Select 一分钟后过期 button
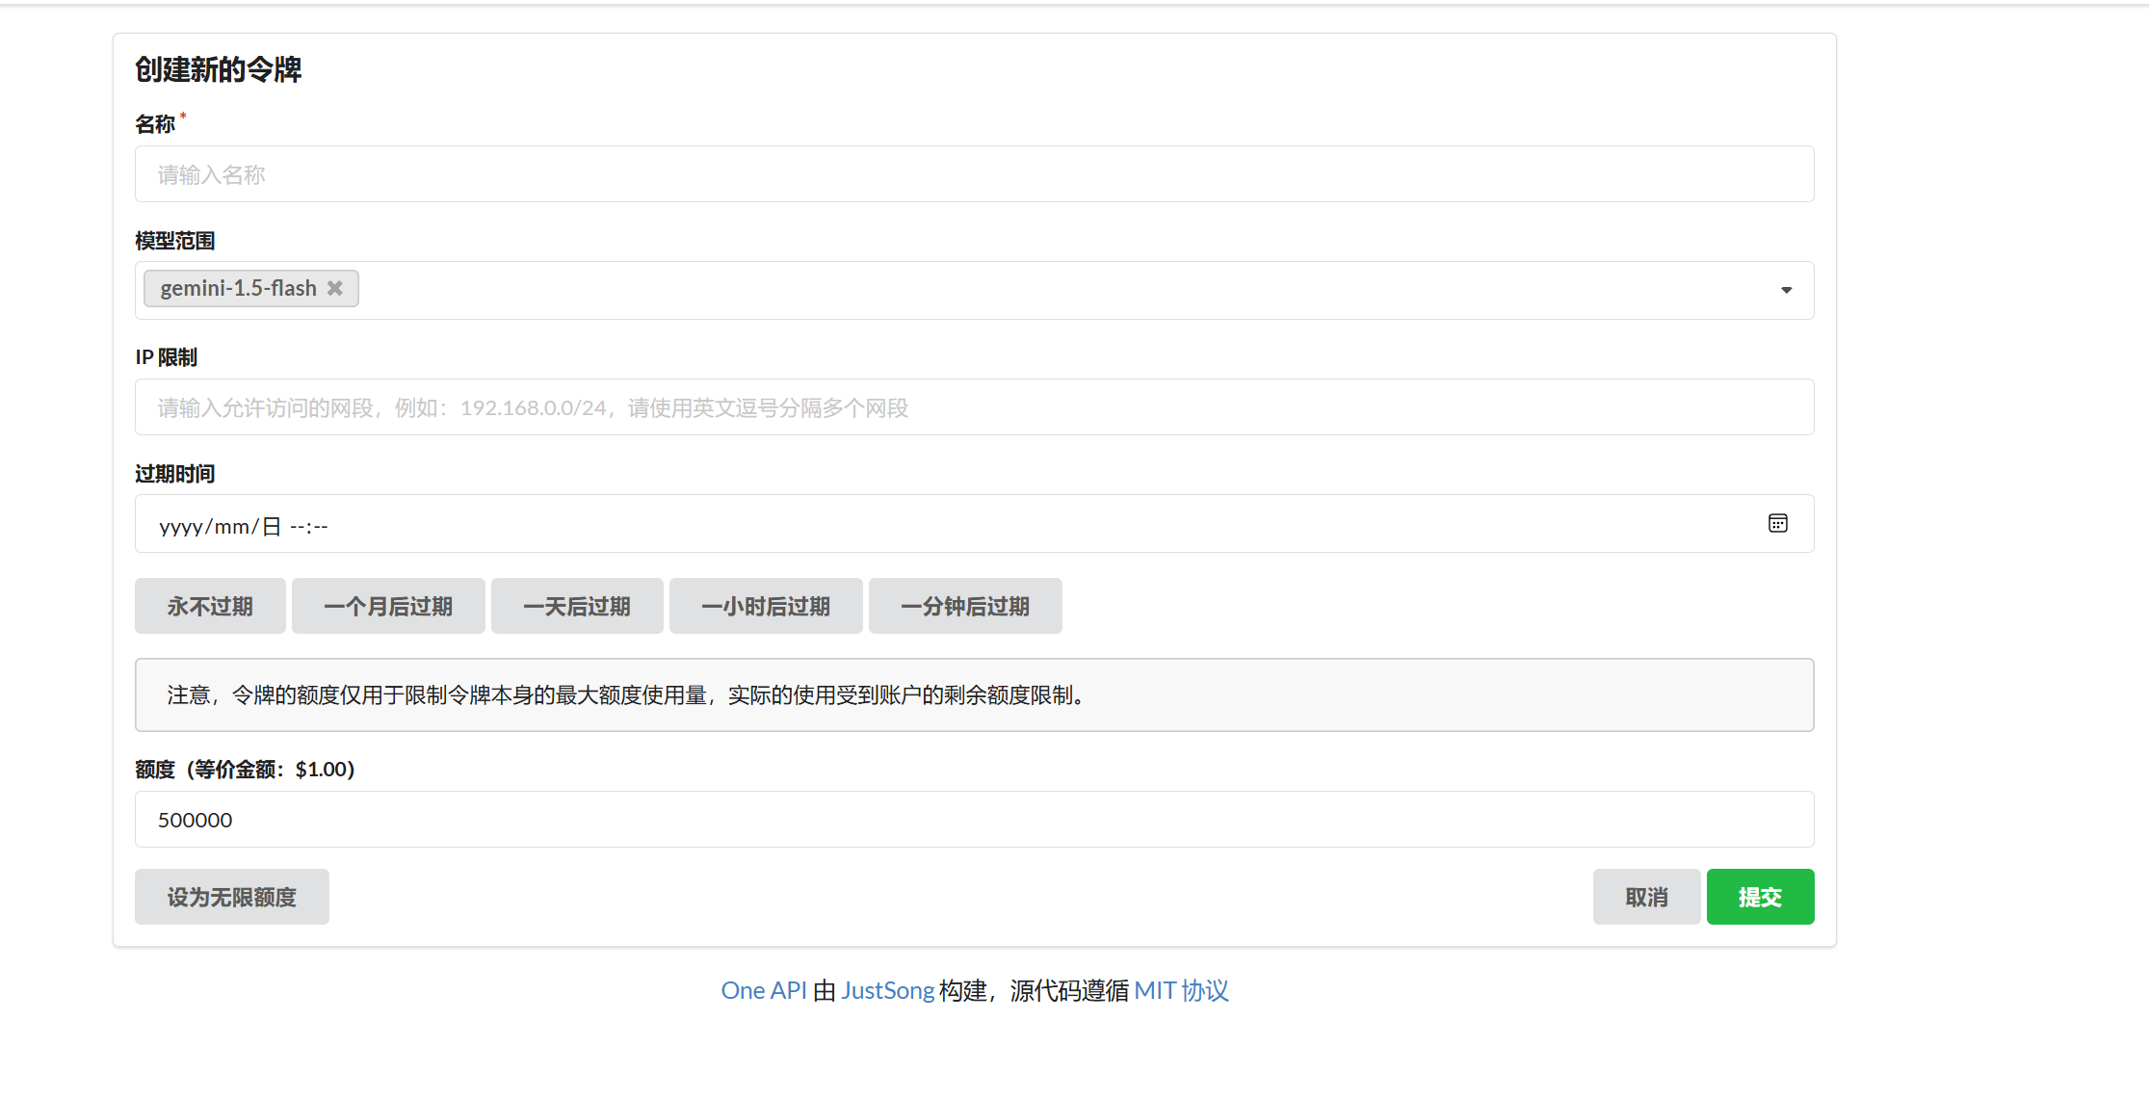The width and height of the screenshot is (2149, 1099). tap(965, 607)
